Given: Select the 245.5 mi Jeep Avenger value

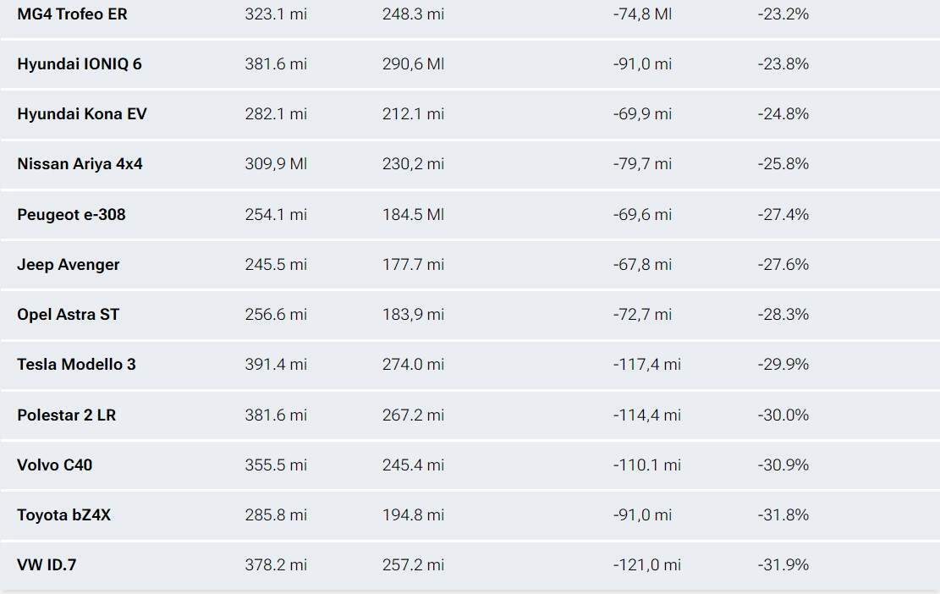Looking at the screenshot, I should (276, 264).
